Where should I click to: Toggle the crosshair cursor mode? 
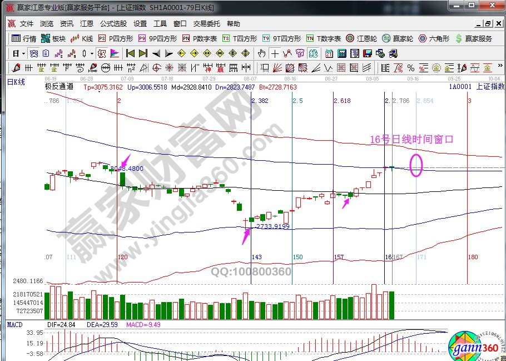pos(275,53)
